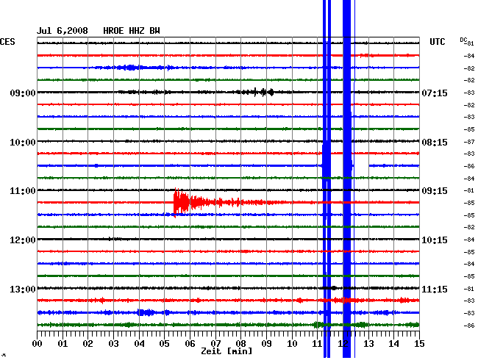Select the 13:00 local time label
This screenshot has width=478, height=363.
pyautogui.click(x=23, y=289)
